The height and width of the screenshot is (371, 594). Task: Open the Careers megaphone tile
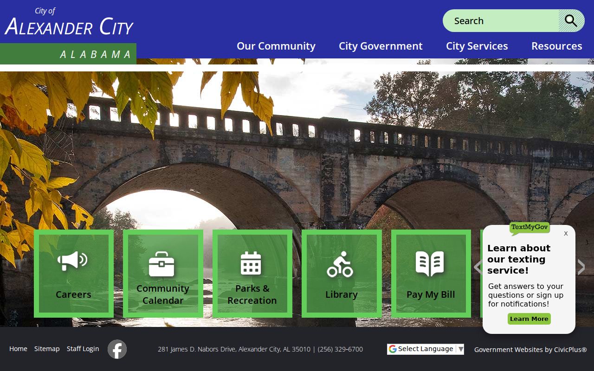point(74,274)
